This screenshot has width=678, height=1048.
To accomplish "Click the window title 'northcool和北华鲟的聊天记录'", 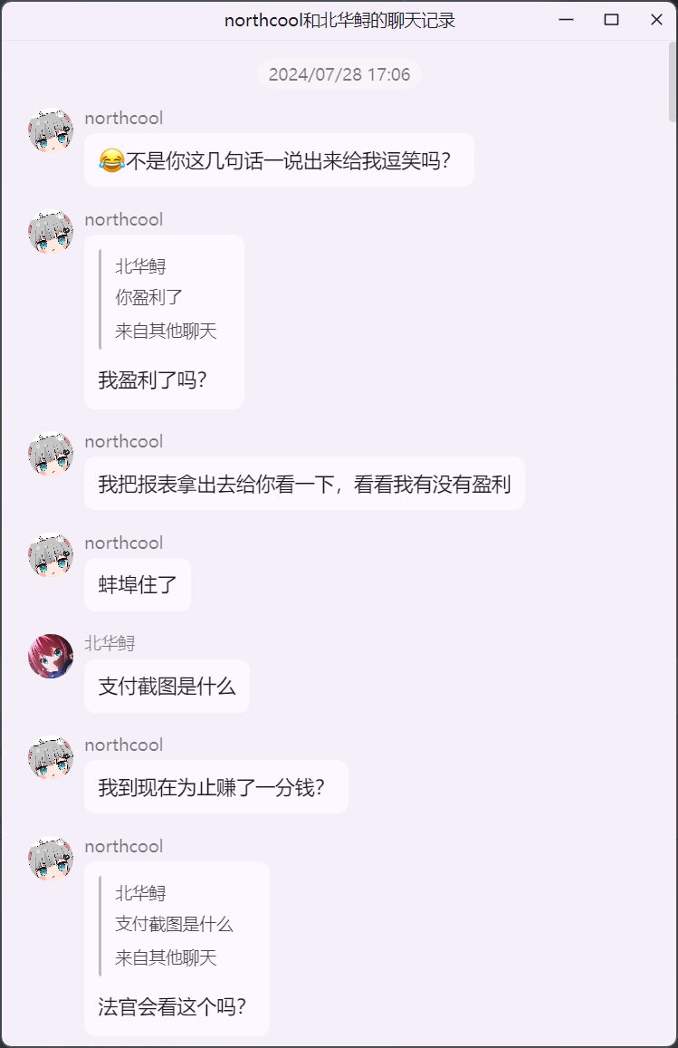I will 339,21.
